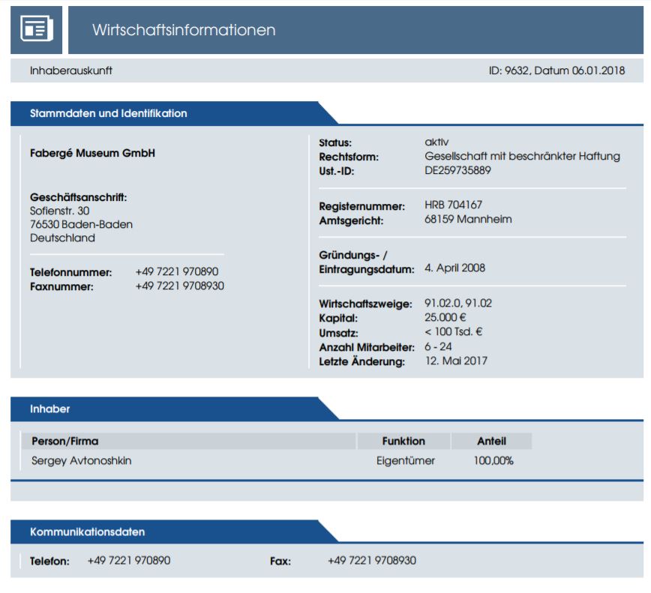This screenshot has width=651, height=593.
Task: Click Fax number in Kommunikationsdaten section
Action: (372, 560)
